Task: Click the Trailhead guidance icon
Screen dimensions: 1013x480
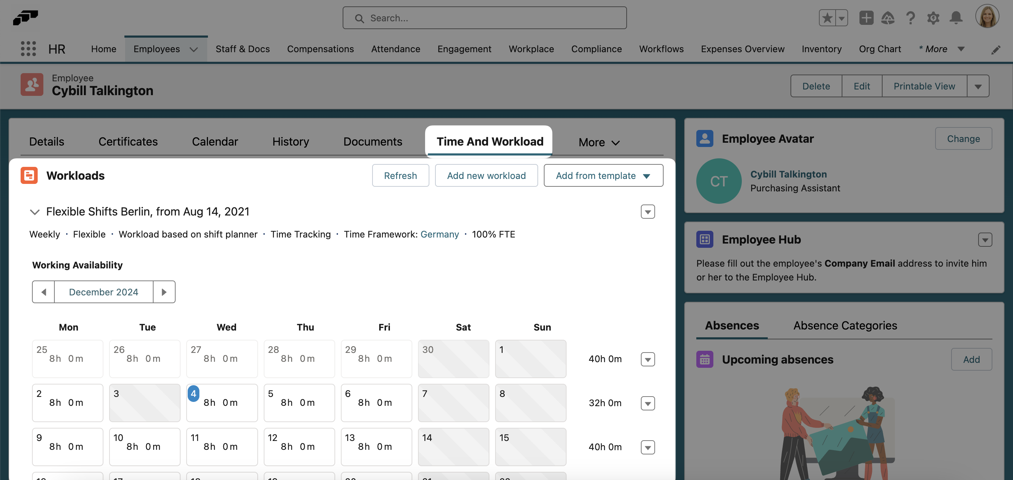Action: pyautogui.click(x=888, y=18)
